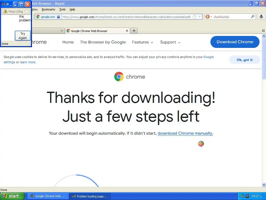Viewport: 266px width, 200px height.
Task: Click the search magnifier icon
Action: pyautogui.click(x=252, y=17)
